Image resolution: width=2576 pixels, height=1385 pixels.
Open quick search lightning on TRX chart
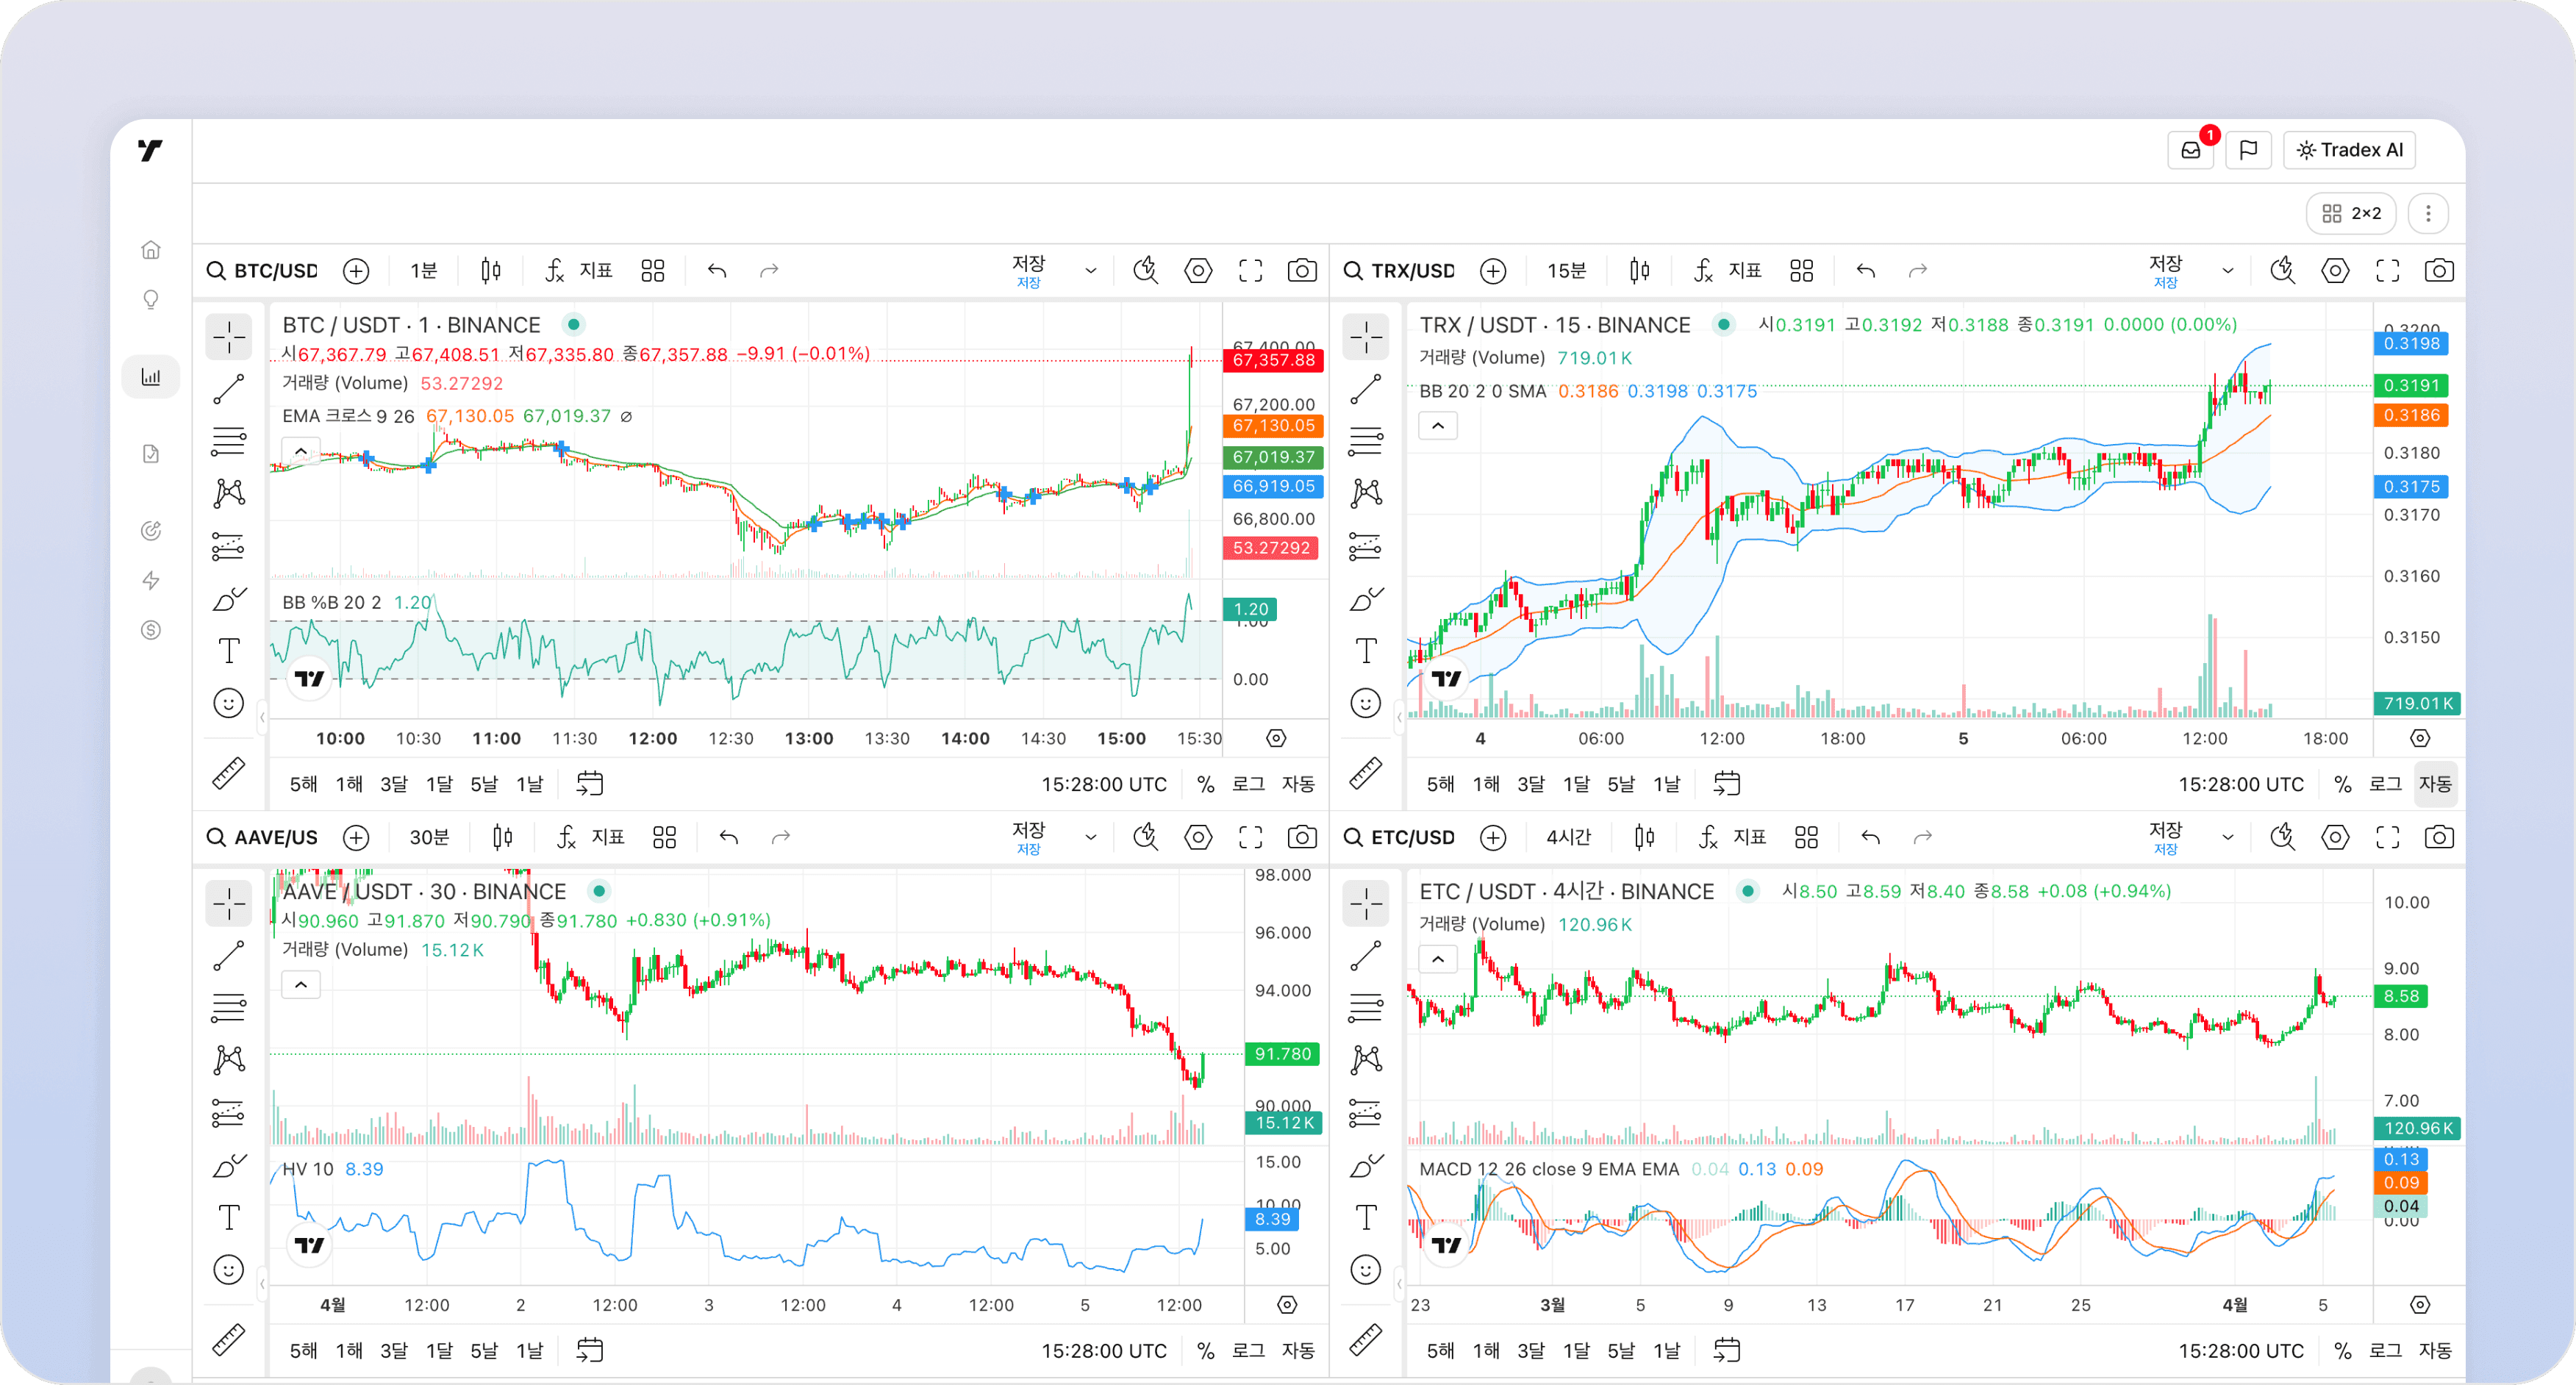[x=2283, y=271]
